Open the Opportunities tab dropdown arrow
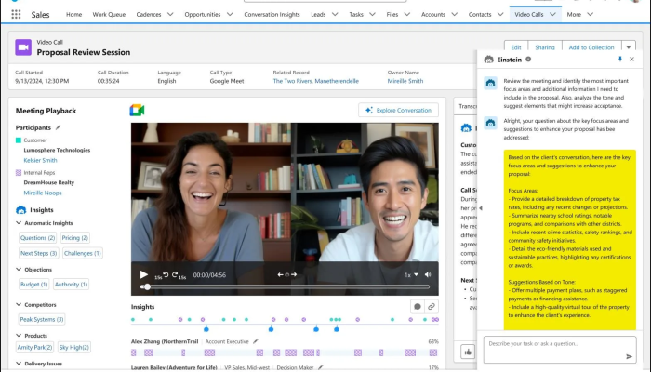Image resolution: width=651 pixels, height=372 pixels. pyautogui.click(x=230, y=14)
